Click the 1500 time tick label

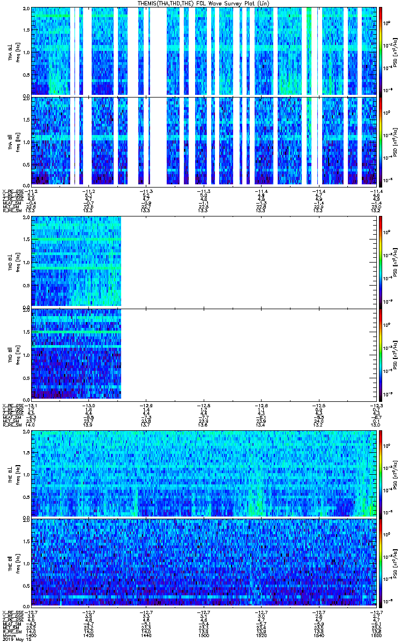(204, 636)
